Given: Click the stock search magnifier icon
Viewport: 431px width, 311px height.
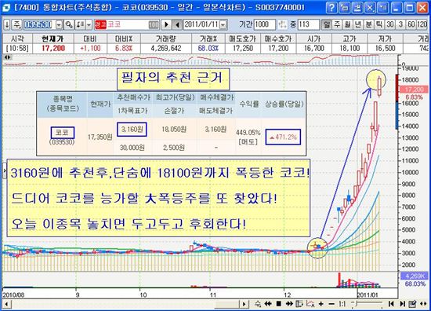Looking at the screenshot, I should coord(69,25).
